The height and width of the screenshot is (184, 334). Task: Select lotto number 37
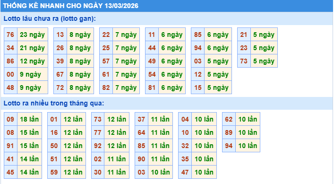tap(141, 119)
